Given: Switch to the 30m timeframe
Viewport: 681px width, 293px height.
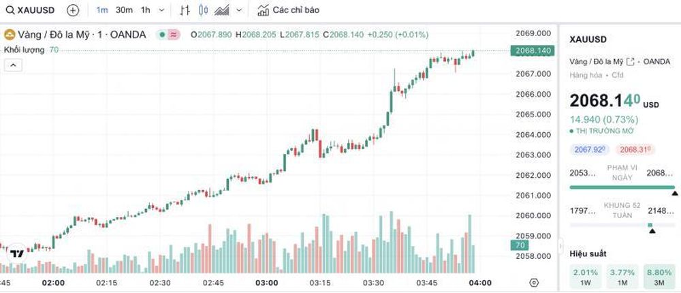Looking at the screenshot, I should click(x=124, y=10).
